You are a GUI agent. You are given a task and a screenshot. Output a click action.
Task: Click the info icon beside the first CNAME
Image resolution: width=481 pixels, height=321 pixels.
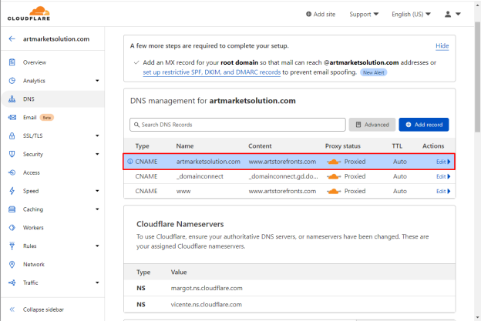tap(130, 162)
